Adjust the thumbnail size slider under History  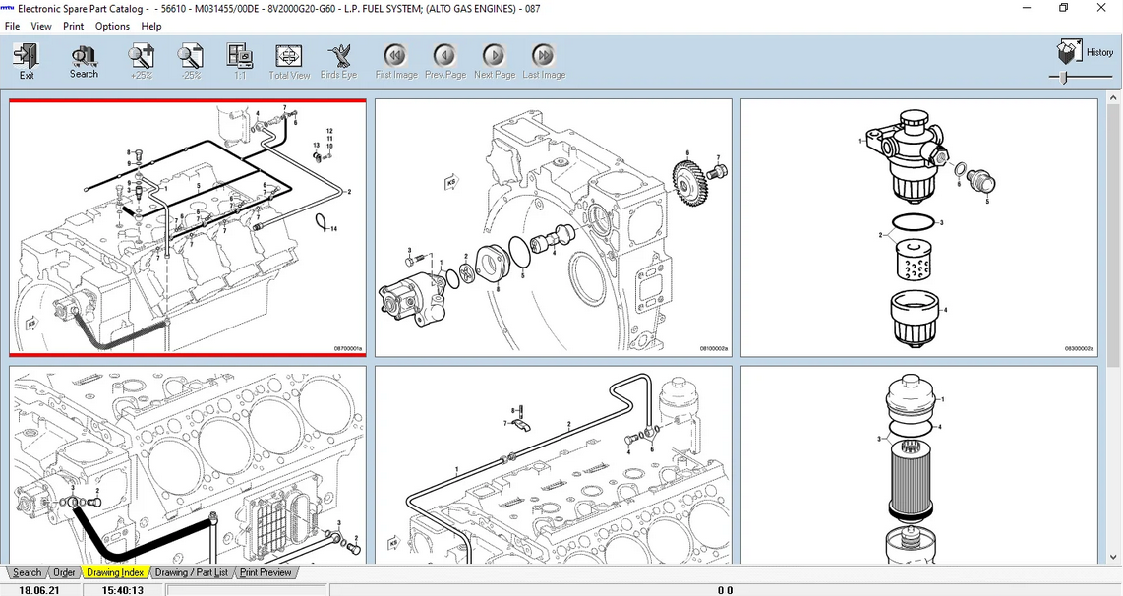click(1062, 77)
